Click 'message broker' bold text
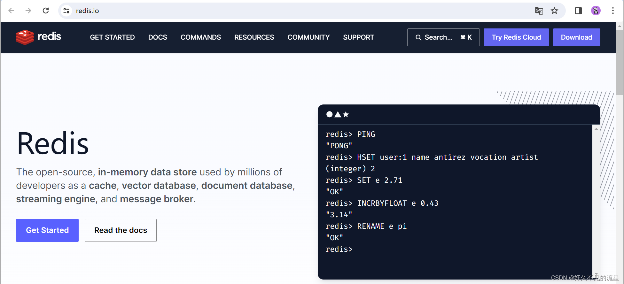This screenshot has width=624, height=284. tap(157, 199)
